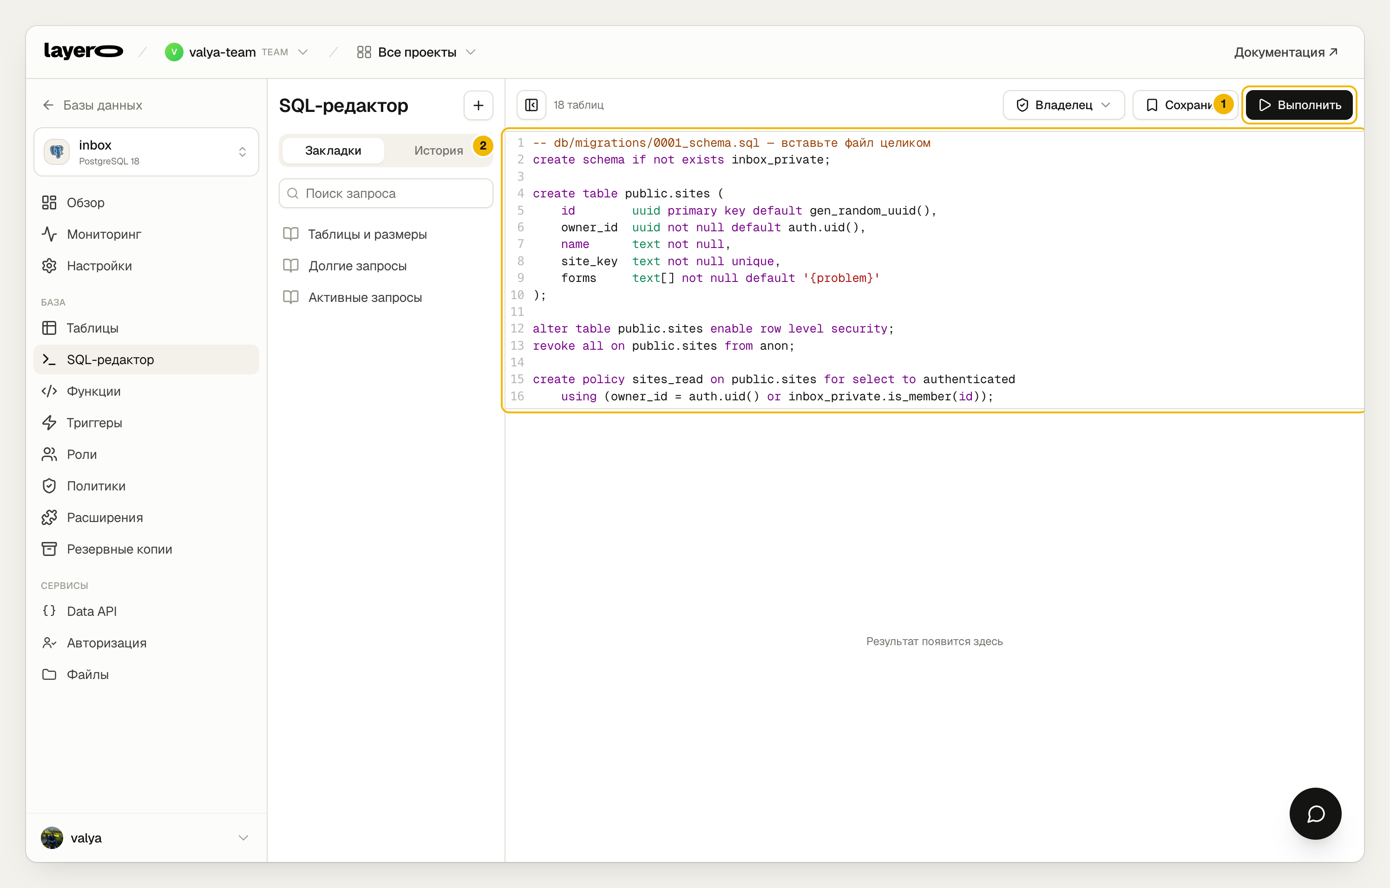Click the Data API braces icon
This screenshot has width=1390, height=888.
tap(49, 611)
